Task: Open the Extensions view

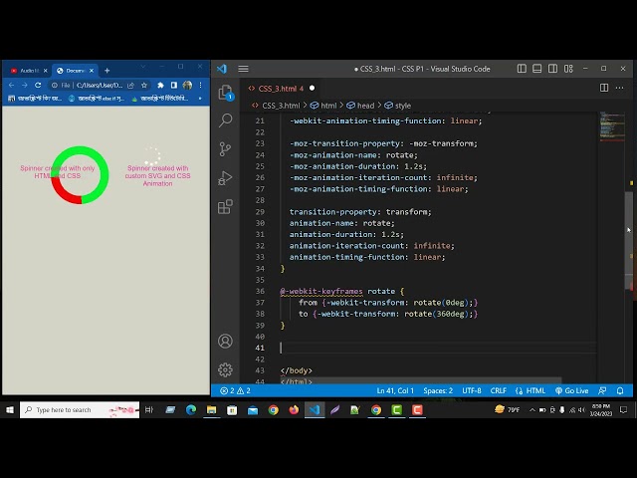Action: tap(226, 206)
